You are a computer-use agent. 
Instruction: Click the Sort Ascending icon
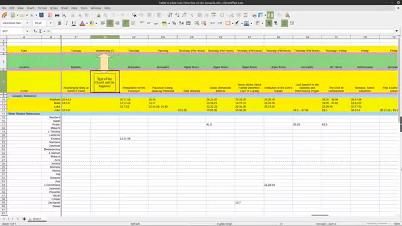click(177, 15)
